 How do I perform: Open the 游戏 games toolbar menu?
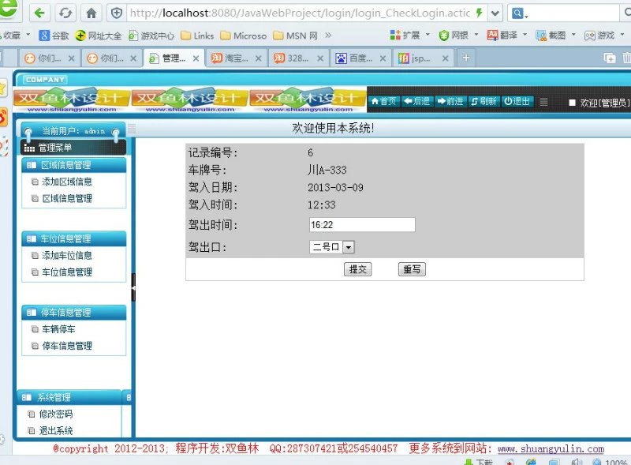[603, 35]
